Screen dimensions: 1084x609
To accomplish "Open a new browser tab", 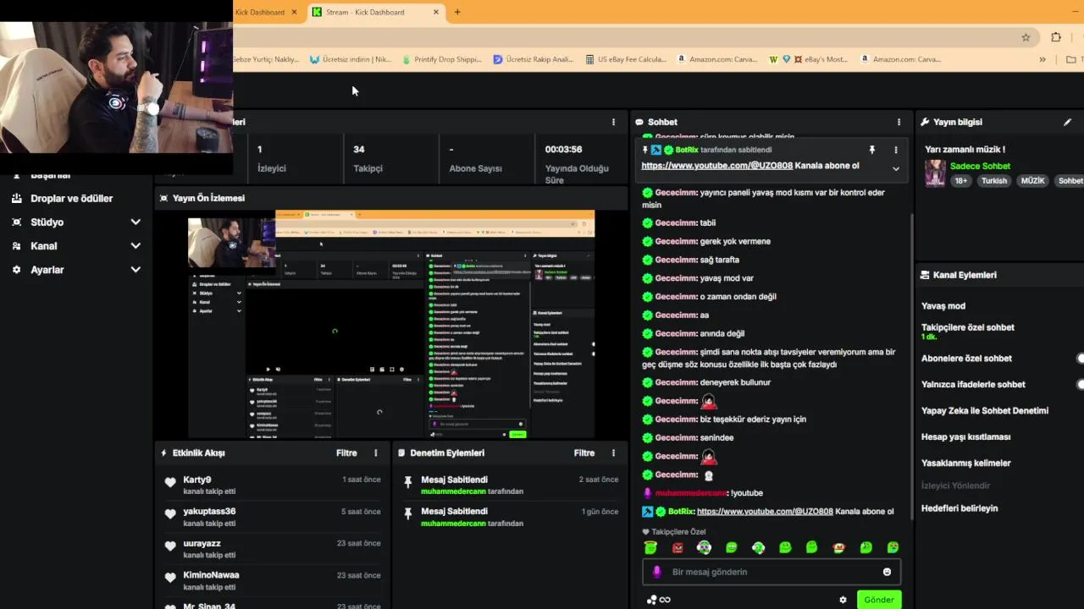I will (457, 12).
